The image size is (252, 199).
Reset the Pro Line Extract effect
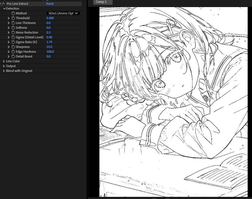tap(50, 4)
